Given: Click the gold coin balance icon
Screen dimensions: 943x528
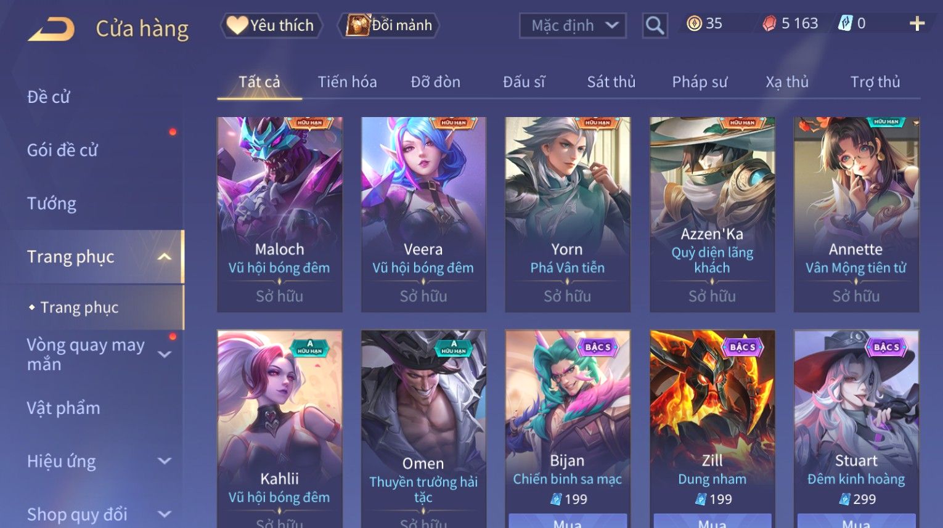Looking at the screenshot, I should tap(694, 23).
